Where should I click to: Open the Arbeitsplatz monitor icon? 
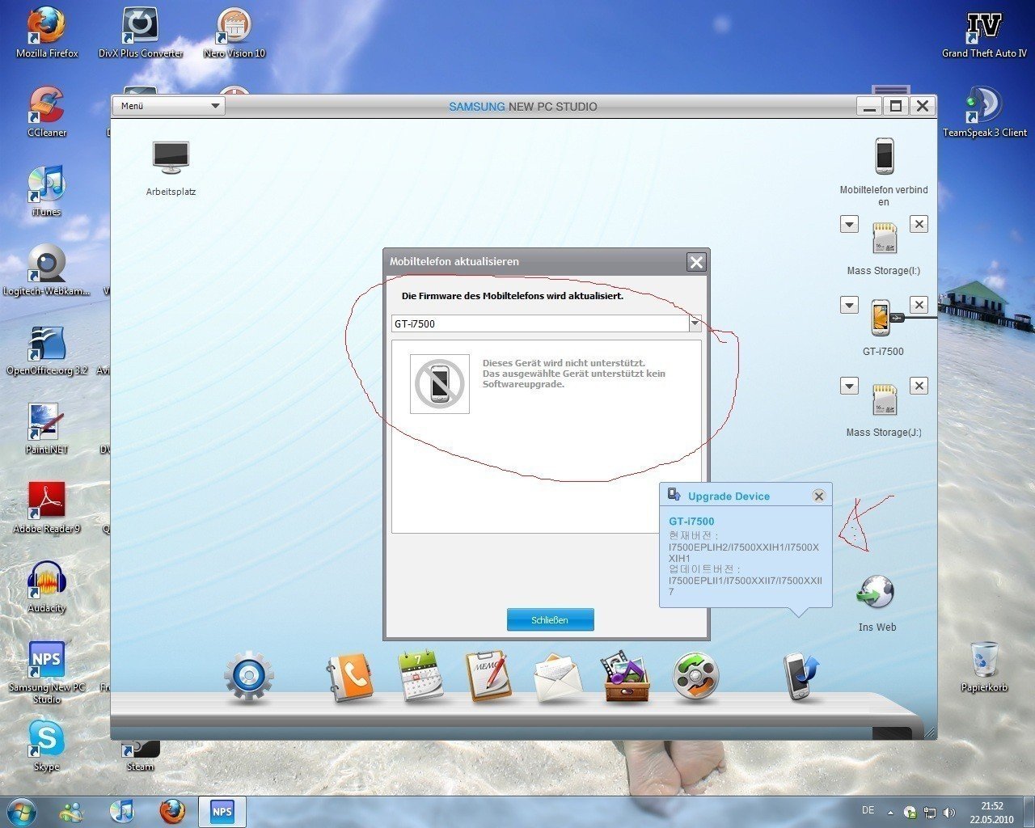point(171,158)
